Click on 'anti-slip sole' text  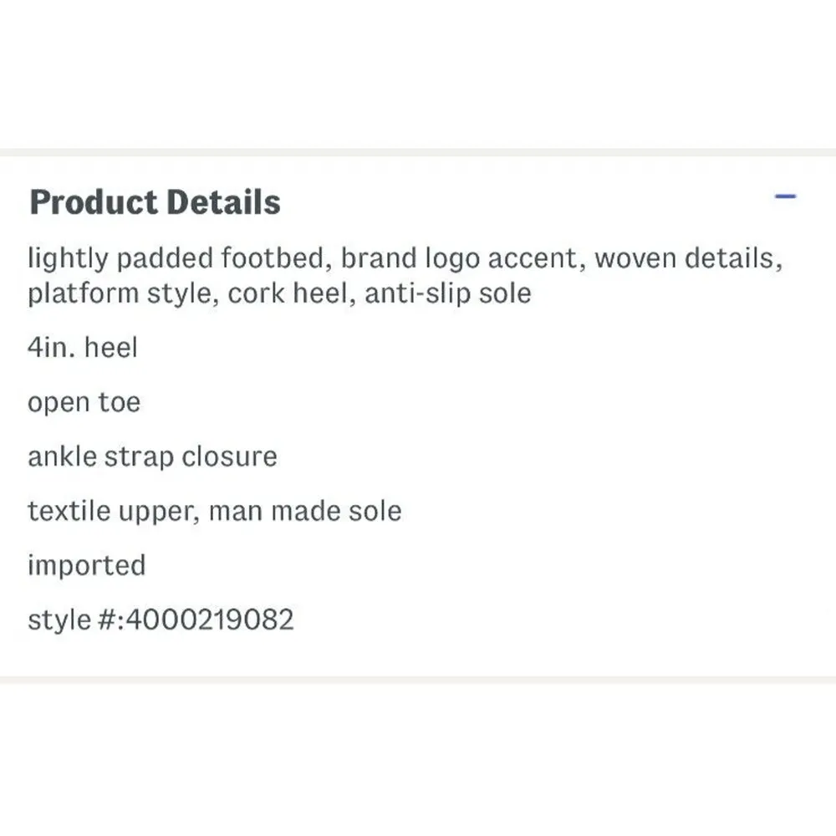coord(447,294)
